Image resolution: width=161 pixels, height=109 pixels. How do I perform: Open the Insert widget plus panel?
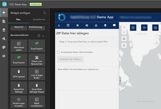click(x=4, y=13)
